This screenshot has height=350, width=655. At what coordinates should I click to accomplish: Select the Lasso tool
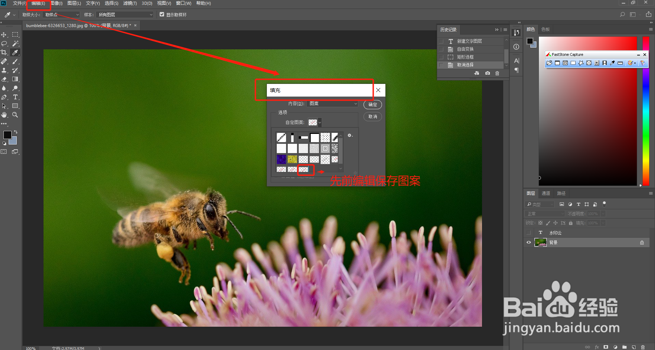(x=4, y=44)
